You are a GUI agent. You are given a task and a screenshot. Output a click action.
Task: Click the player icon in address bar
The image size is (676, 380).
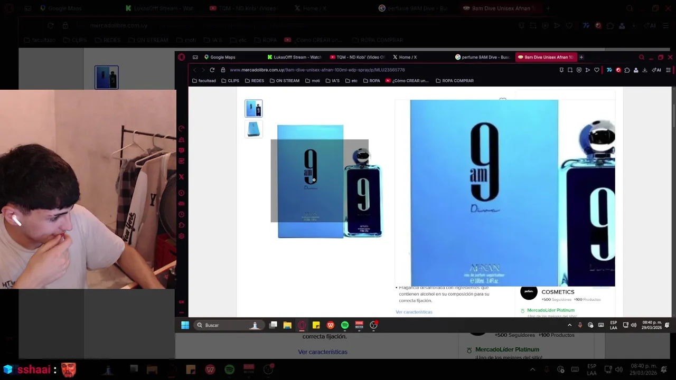(587, 70)
